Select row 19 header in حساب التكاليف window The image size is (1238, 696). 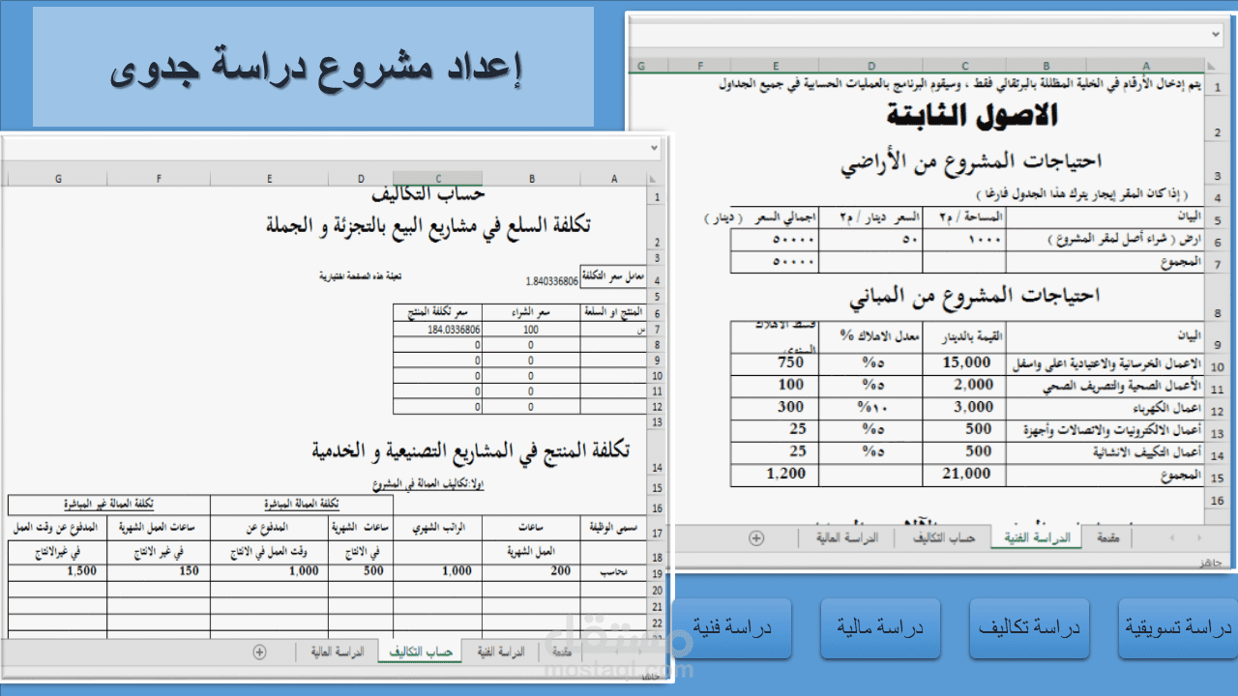657,572
